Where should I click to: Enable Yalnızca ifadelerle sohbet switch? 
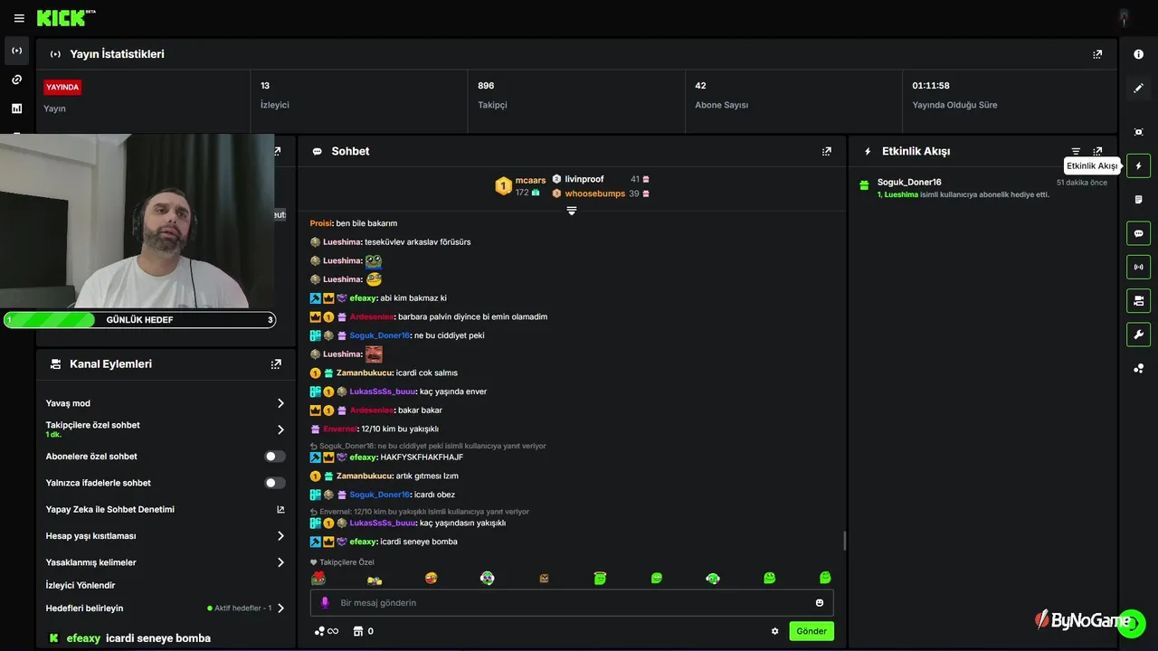275,483
